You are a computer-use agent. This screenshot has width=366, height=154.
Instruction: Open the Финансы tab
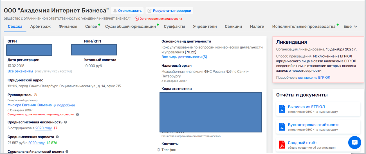point(68,26)
